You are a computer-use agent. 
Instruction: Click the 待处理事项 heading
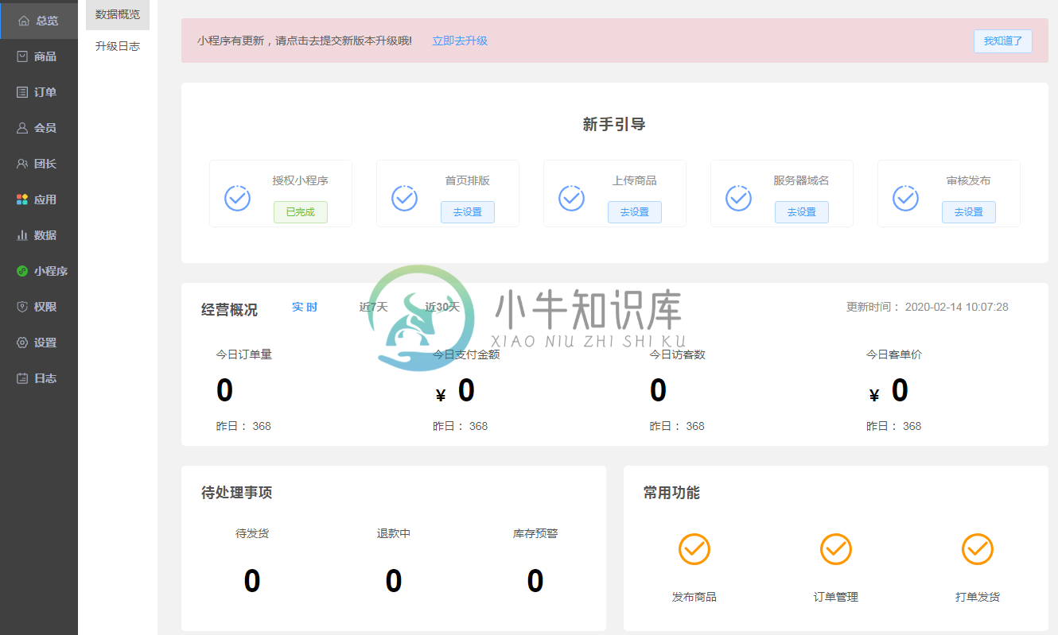pos(237,493)
